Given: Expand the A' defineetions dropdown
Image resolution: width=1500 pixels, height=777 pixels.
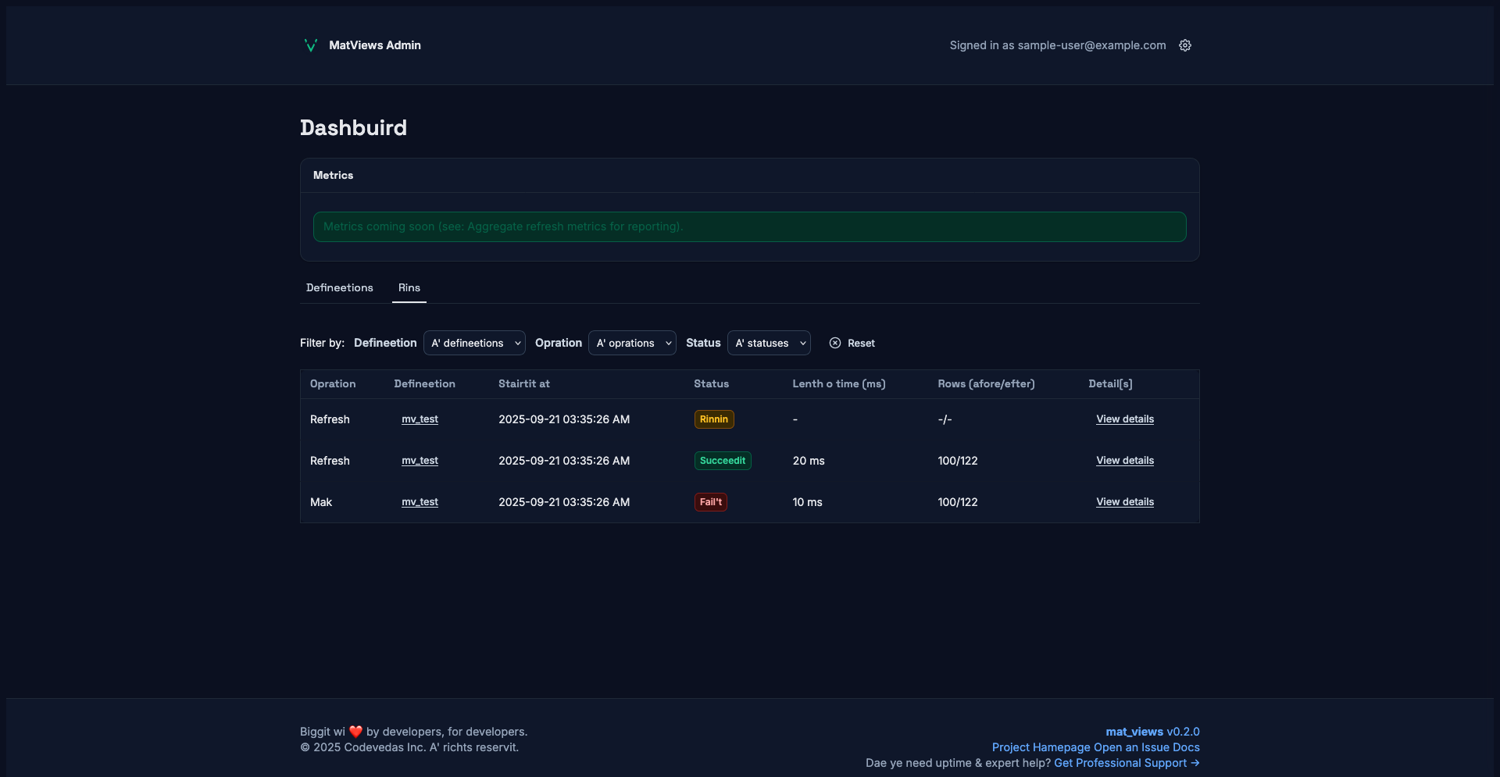Looking at the screenshot, I should tap(474, 343).
